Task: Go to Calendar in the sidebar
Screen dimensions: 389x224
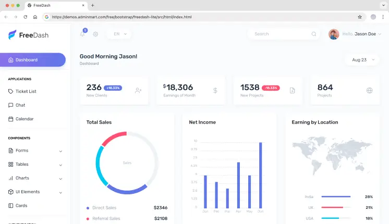Action: (x=24, y=119)
